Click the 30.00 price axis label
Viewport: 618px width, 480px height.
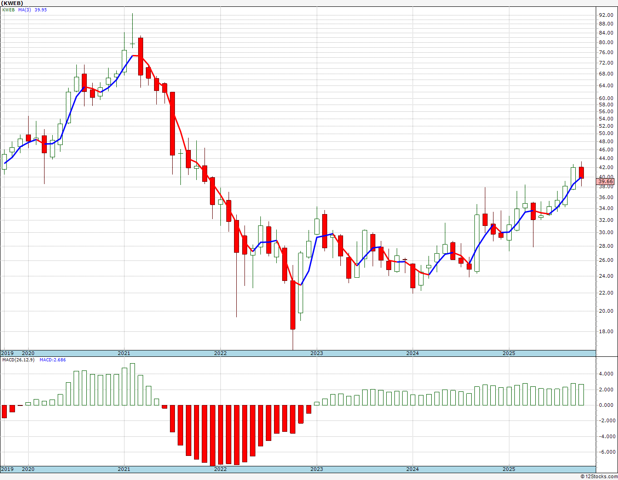(x=606, y=232)
